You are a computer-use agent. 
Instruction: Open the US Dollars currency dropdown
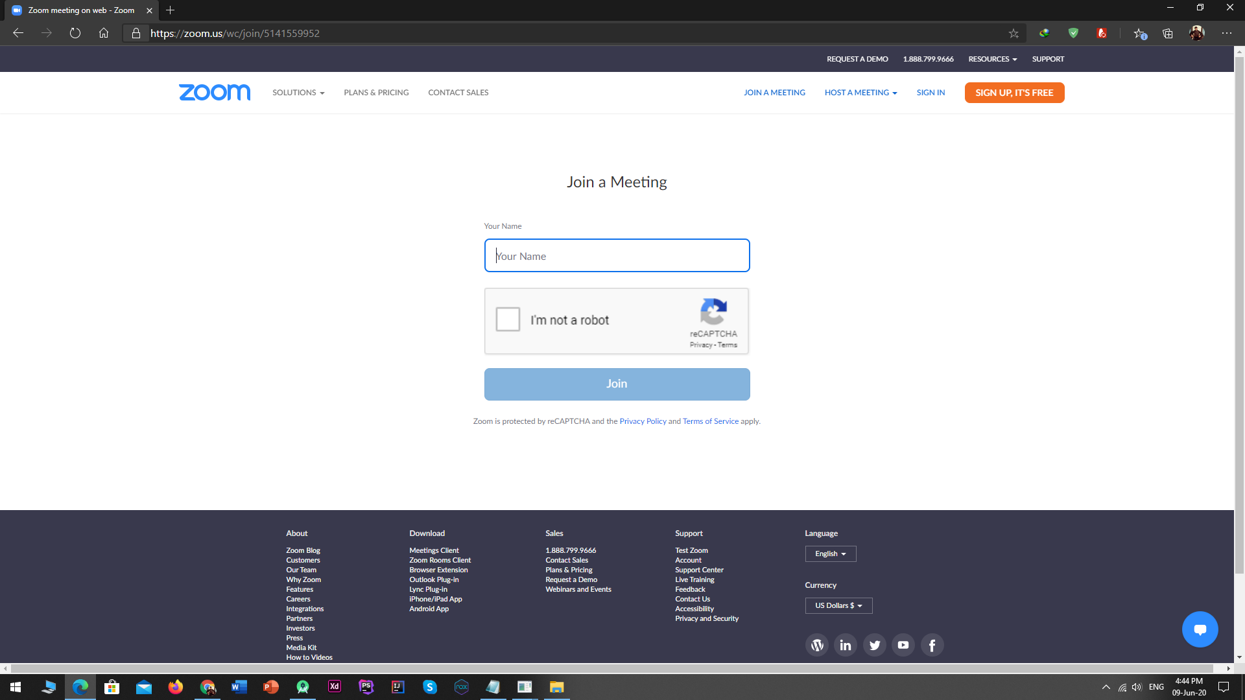(839, 606)
